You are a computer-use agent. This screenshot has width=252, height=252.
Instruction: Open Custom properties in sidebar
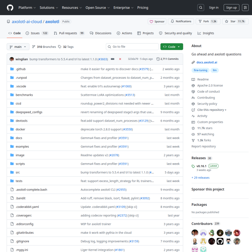click(207, 122)
